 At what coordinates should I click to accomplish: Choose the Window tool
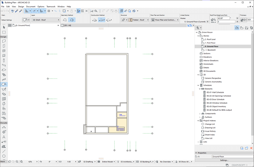4,51
